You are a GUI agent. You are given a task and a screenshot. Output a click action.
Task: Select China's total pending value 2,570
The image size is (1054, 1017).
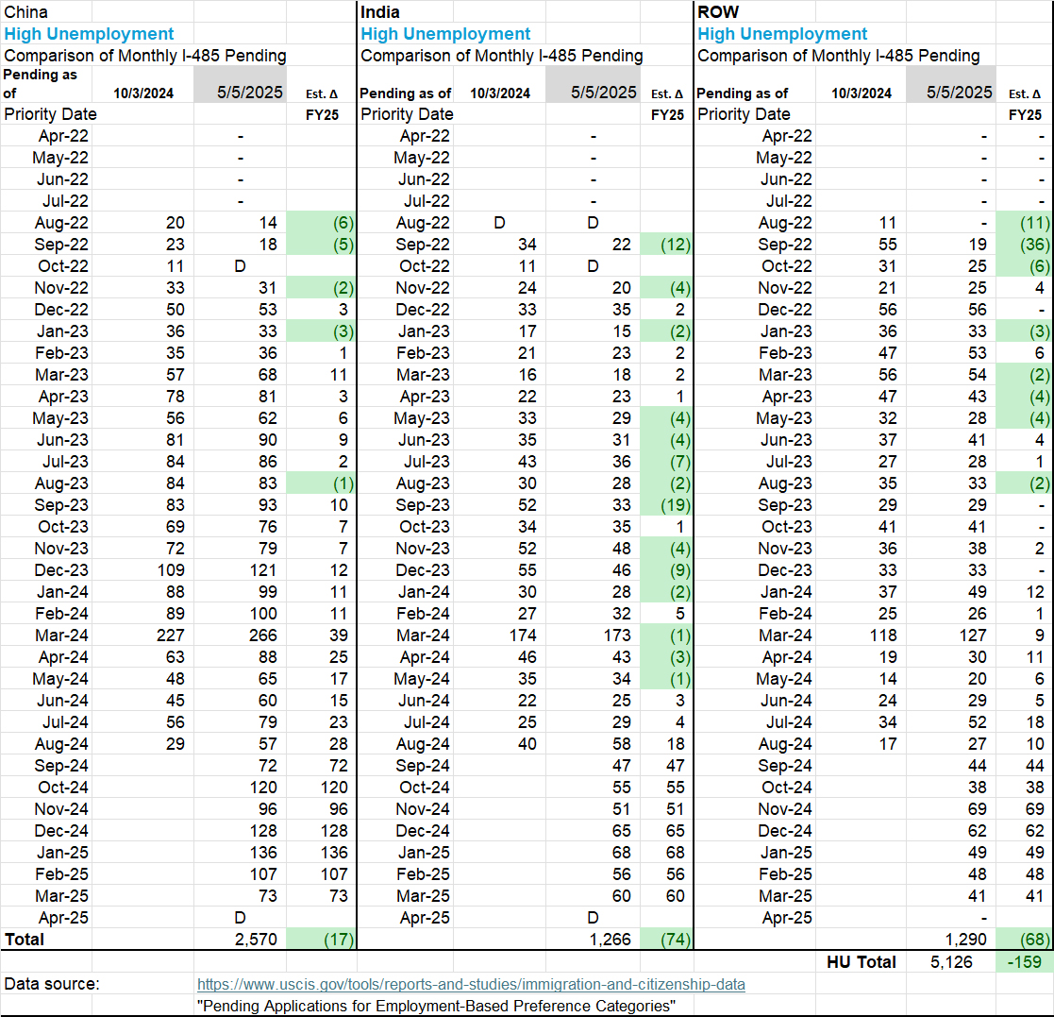pos(253,940)
